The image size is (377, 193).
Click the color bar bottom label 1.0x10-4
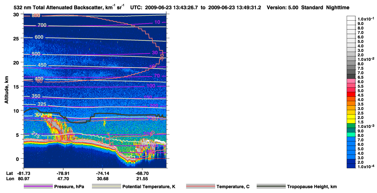pyautogui.click(x=365, y=167)
